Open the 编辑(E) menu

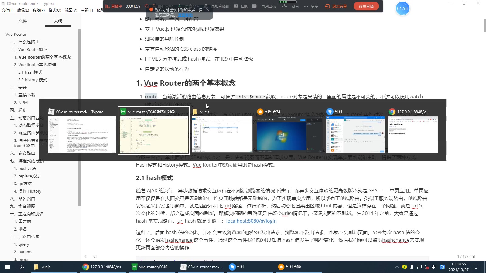tap(23, 10)
